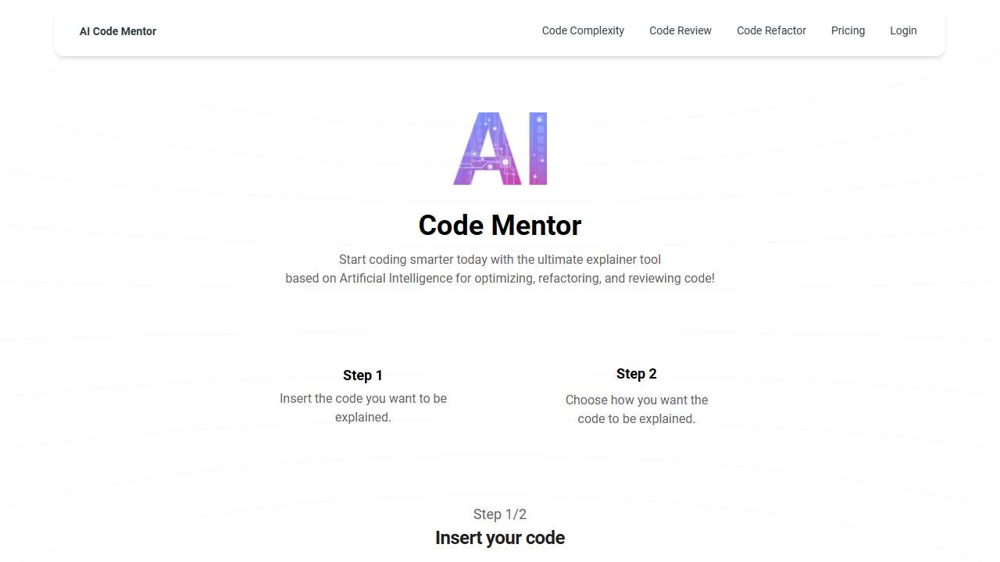
Task: Open the Pricing page
Action: (x=848, y=30)
